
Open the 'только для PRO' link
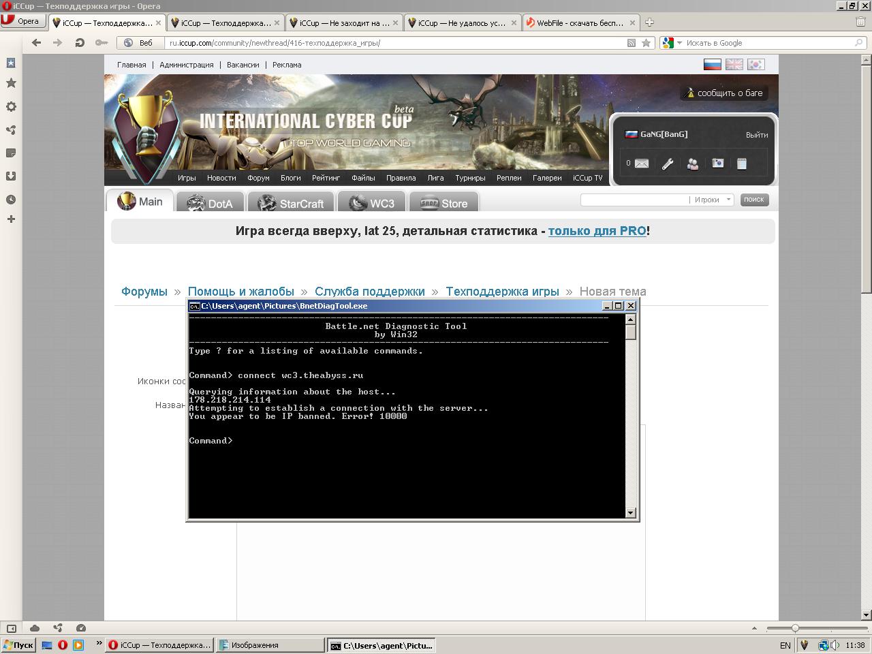(x=597, y=231)
